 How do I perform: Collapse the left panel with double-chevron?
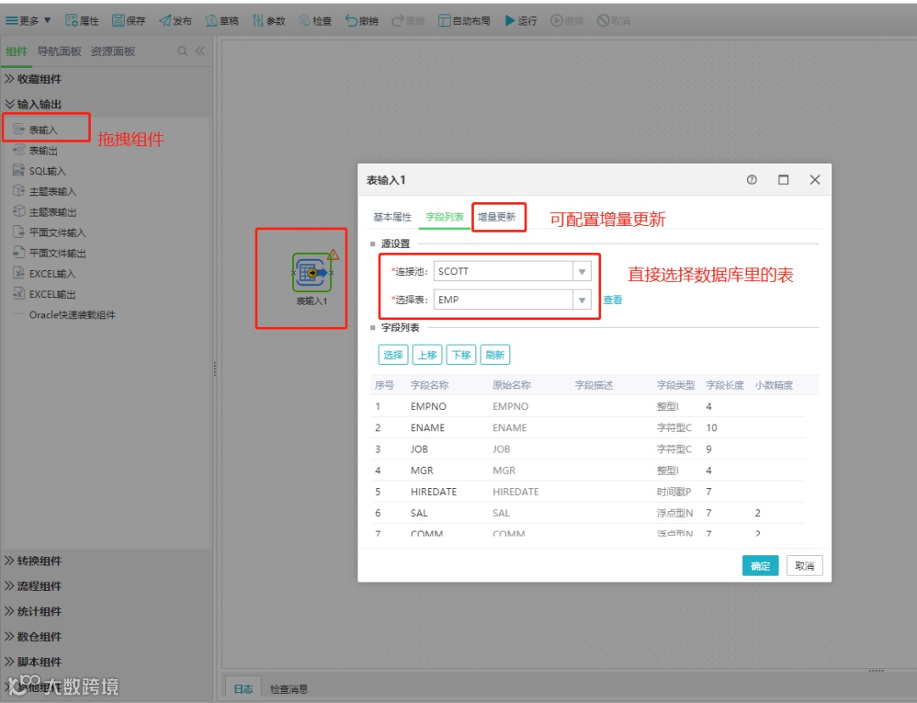200,51
